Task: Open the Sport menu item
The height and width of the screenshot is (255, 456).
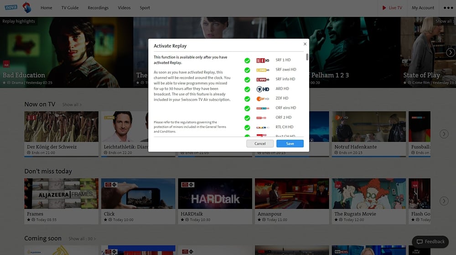Action: [x=145, y=8]
